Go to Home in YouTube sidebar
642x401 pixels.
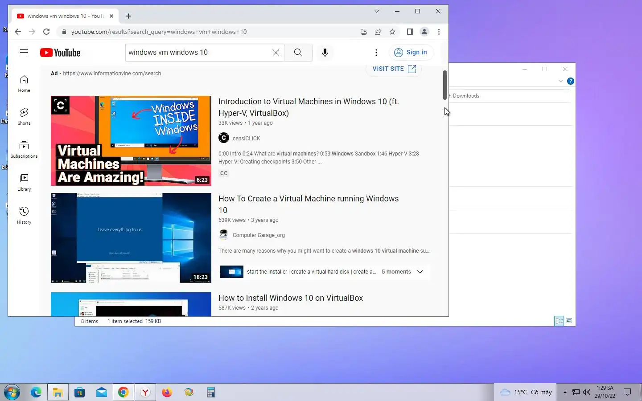24,83
